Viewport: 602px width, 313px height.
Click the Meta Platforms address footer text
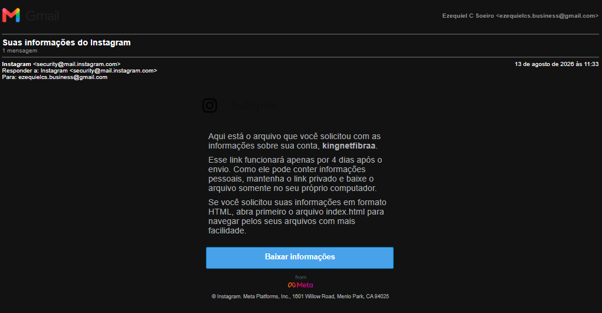[x=300, y=296]
